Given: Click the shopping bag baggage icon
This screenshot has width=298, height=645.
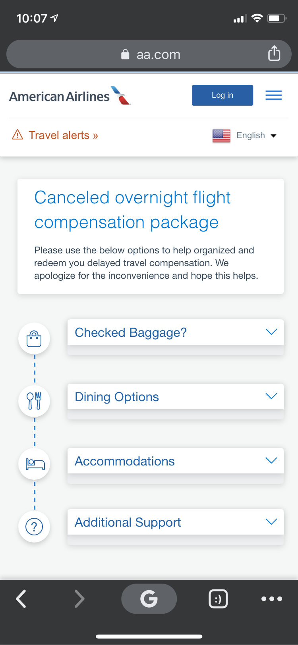Looking at the screenshot, I should click(34, 338).
